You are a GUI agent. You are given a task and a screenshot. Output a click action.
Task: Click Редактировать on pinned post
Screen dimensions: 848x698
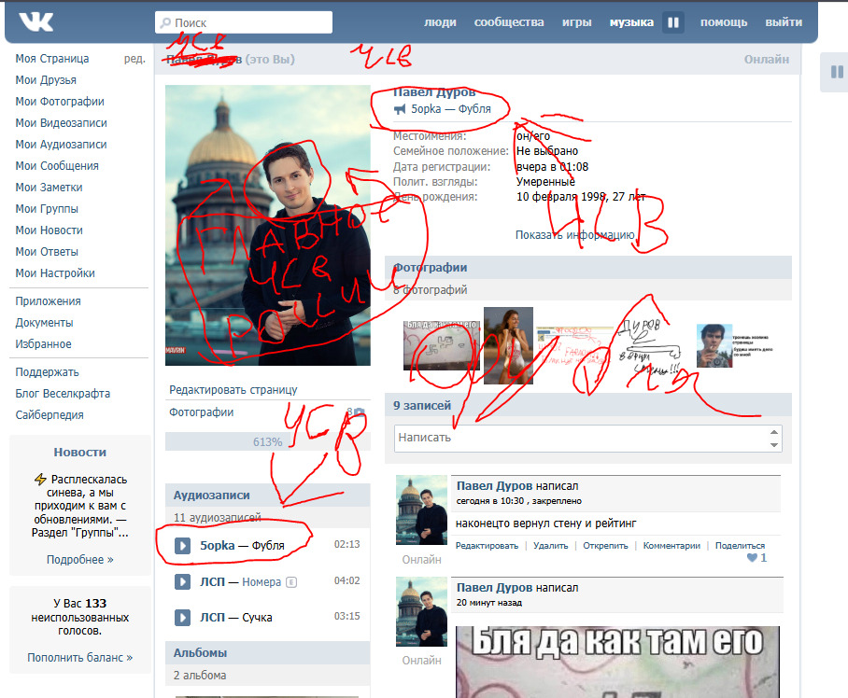(487, 546)
